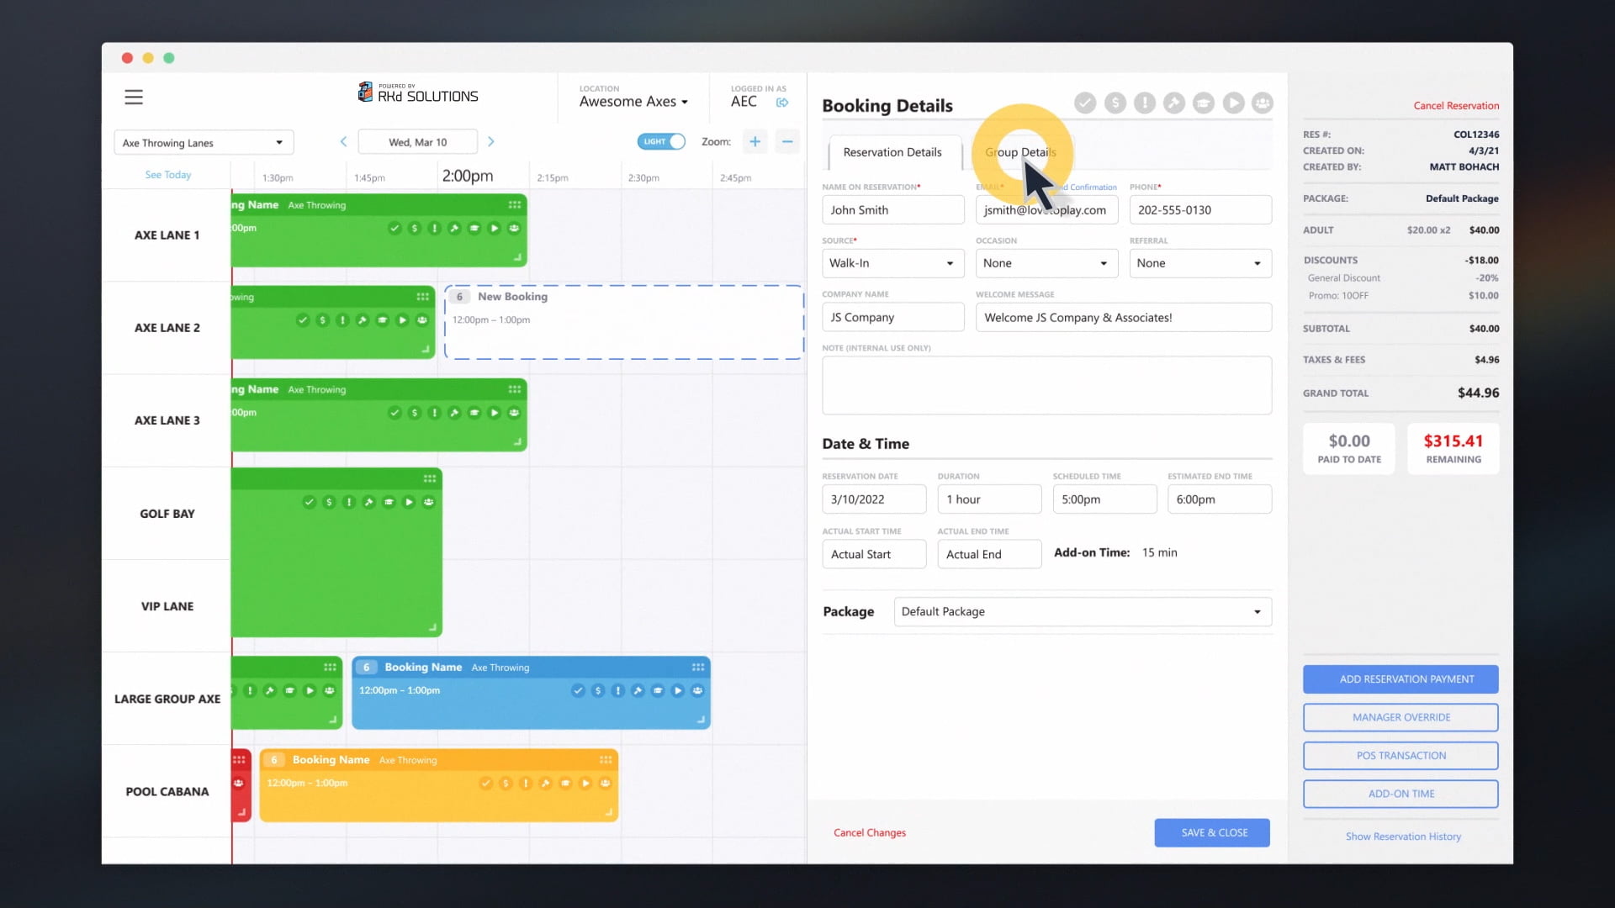Click Add Reservation Payment button
Image resolution: width=1615 pixels, height=908 pixels.
click(x=1401, y=678)
